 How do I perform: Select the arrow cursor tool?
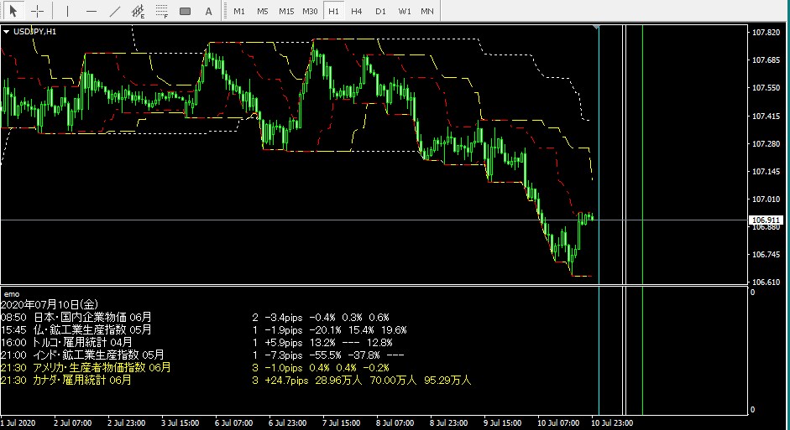[x=13, y=11]
